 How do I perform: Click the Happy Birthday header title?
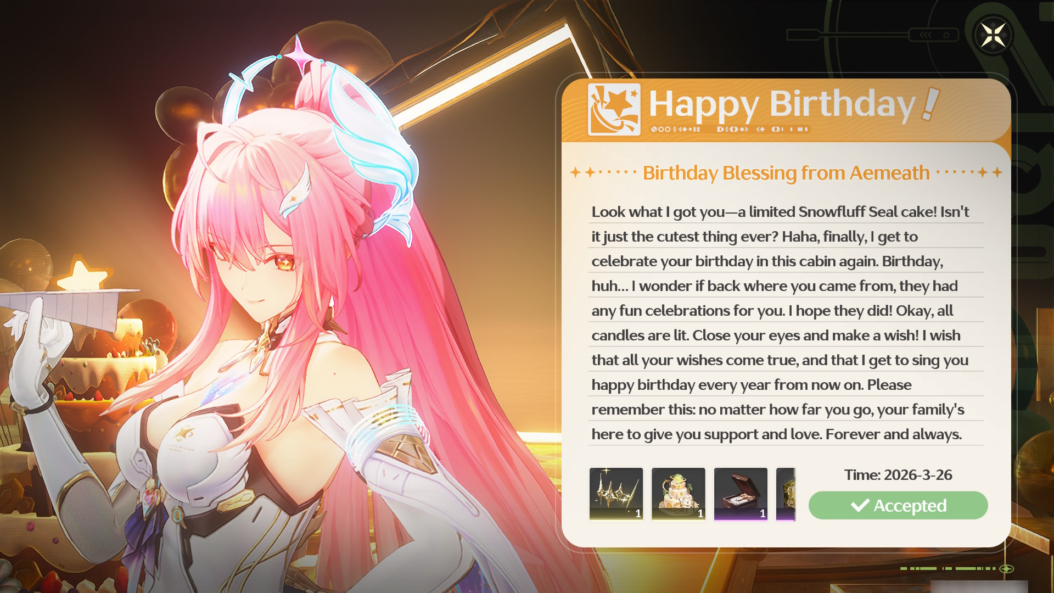tap(782, 104)
